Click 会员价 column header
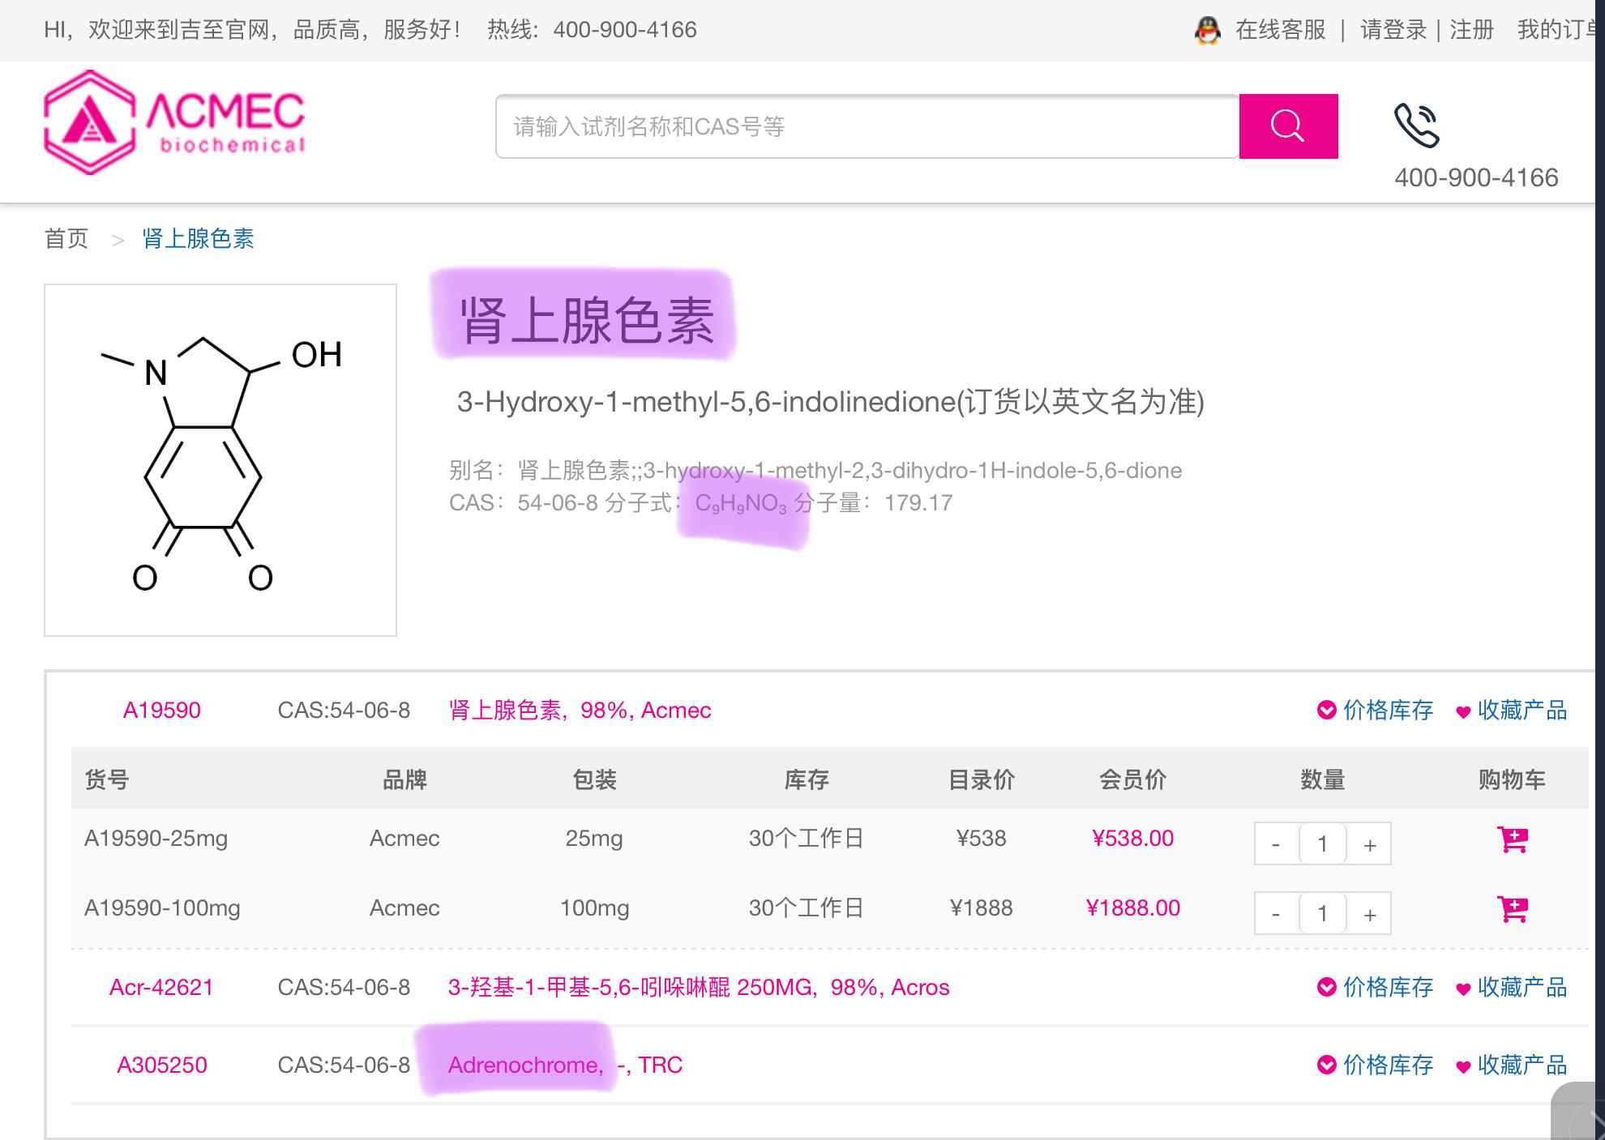 (1132, 780)
